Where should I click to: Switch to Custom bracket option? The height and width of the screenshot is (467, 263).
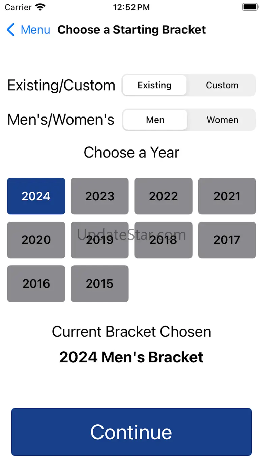222,85
